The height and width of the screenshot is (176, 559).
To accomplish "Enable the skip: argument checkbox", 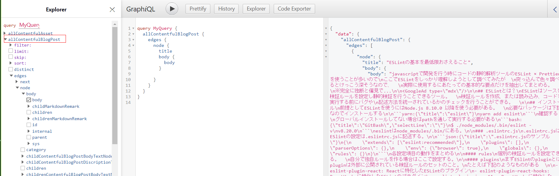I will pos(11,57).
